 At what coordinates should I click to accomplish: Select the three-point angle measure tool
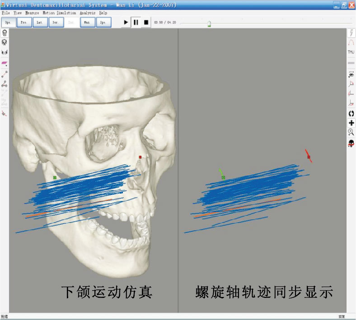[5, 84]
